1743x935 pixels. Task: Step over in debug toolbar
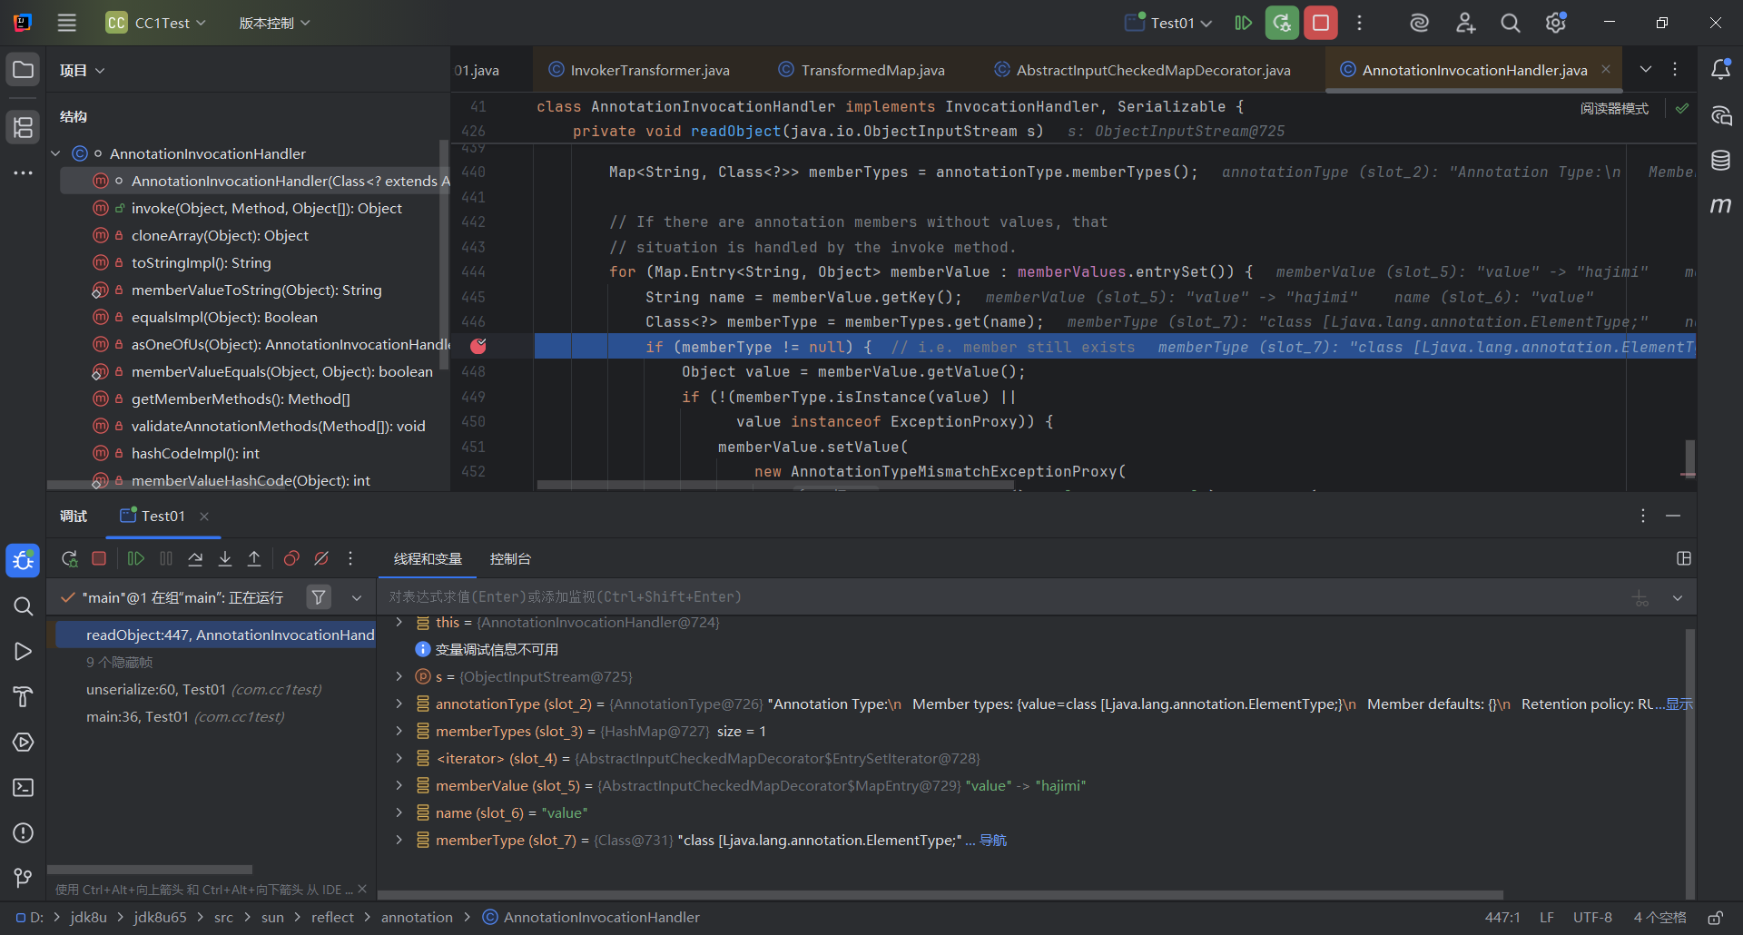195,558
